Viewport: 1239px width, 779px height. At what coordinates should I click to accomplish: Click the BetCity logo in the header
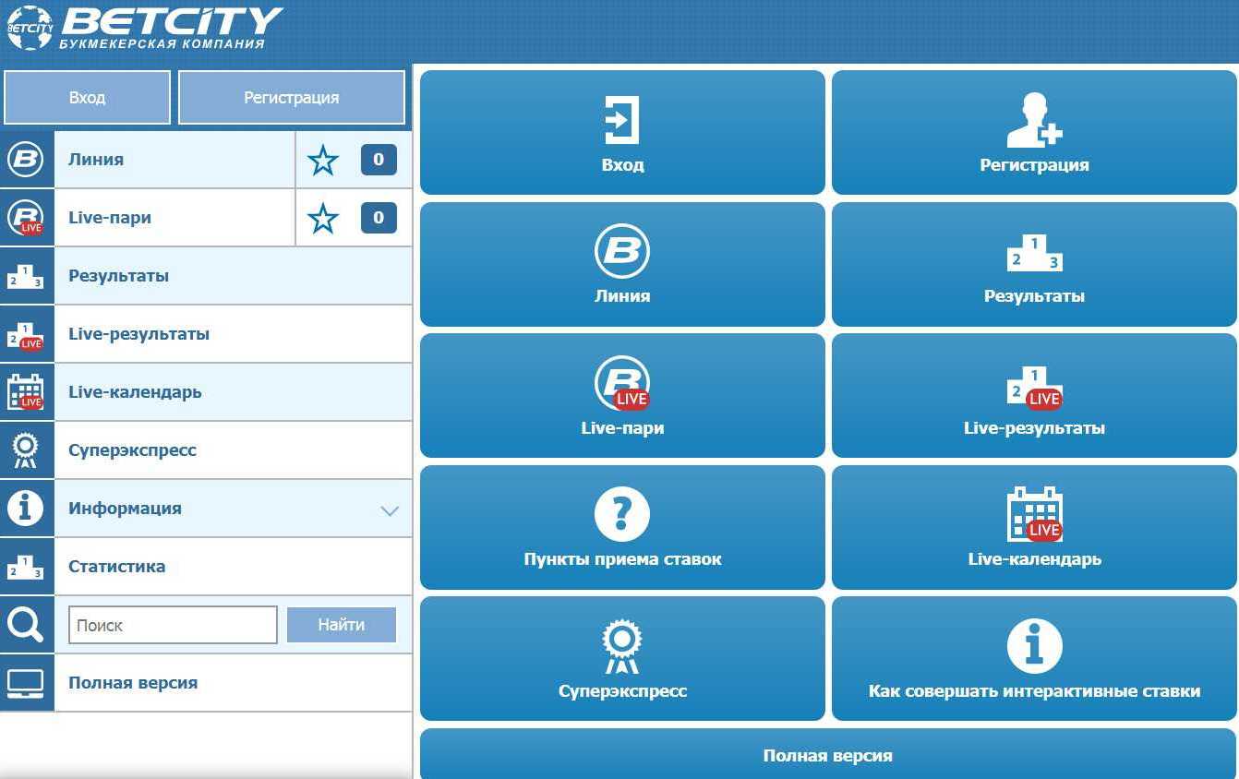[x=144, y=28]
